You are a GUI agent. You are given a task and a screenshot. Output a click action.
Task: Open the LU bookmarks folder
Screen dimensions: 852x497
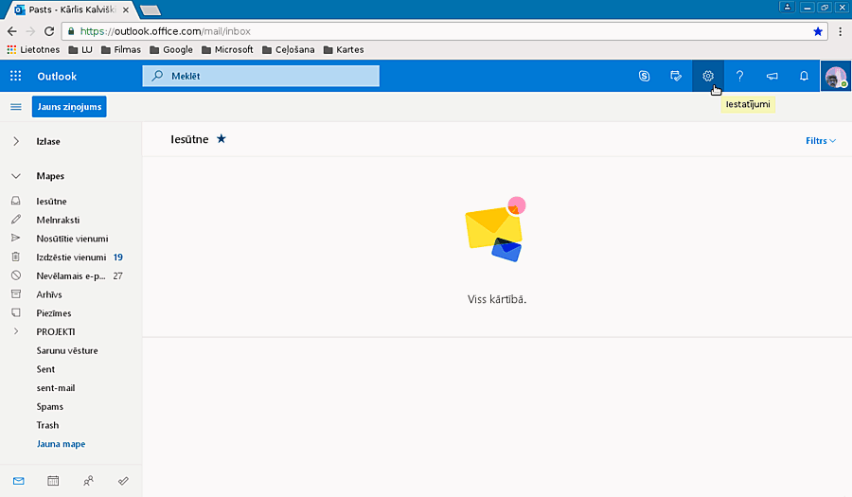point(80,49)
